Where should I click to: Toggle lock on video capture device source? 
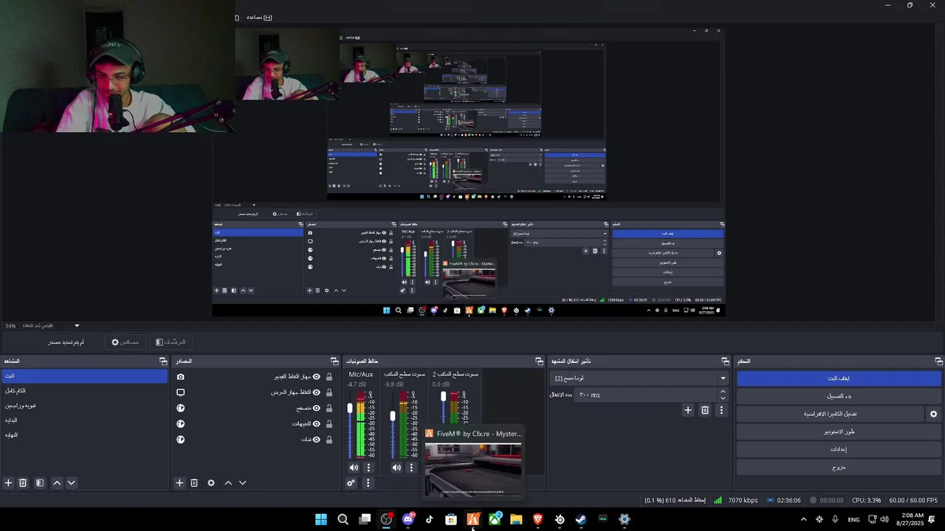coord(329,377)
